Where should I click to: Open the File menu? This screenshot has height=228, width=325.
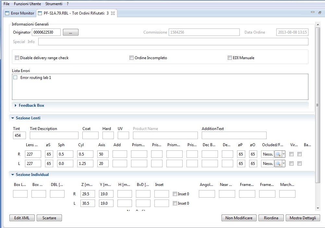pos(6,4)
